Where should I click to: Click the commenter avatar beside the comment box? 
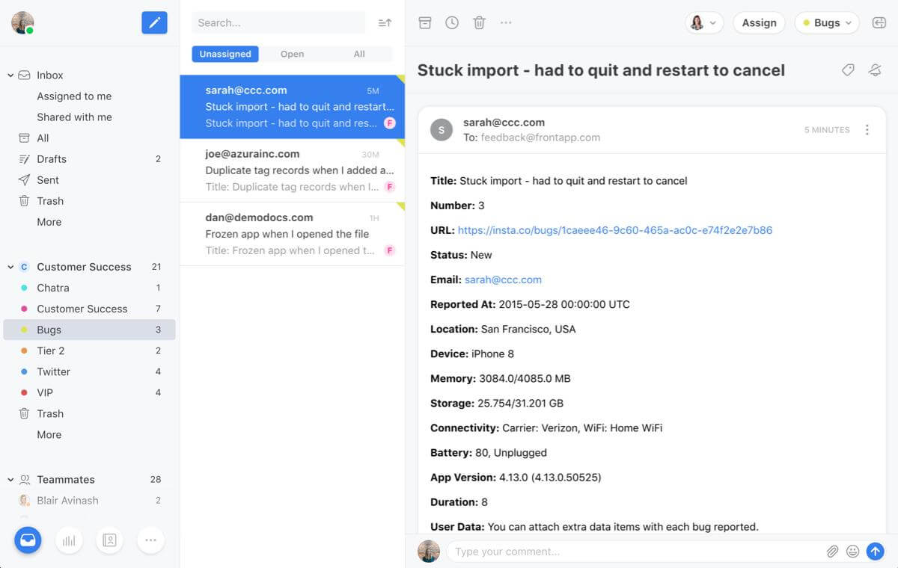point(429,552)
